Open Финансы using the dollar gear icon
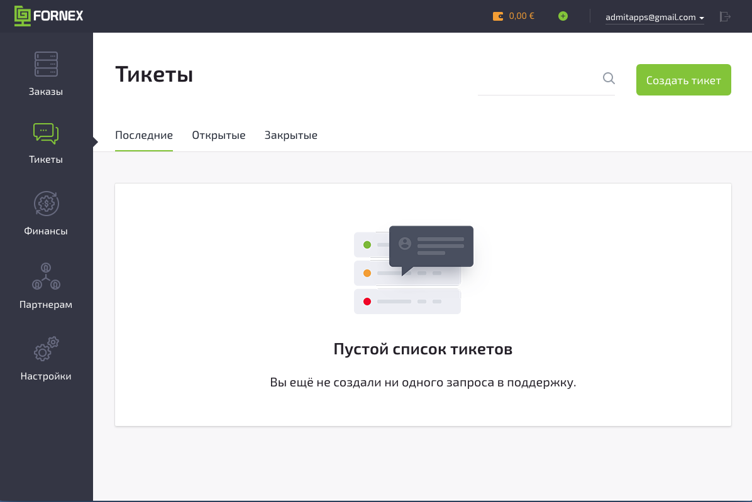 coord(45,204)
